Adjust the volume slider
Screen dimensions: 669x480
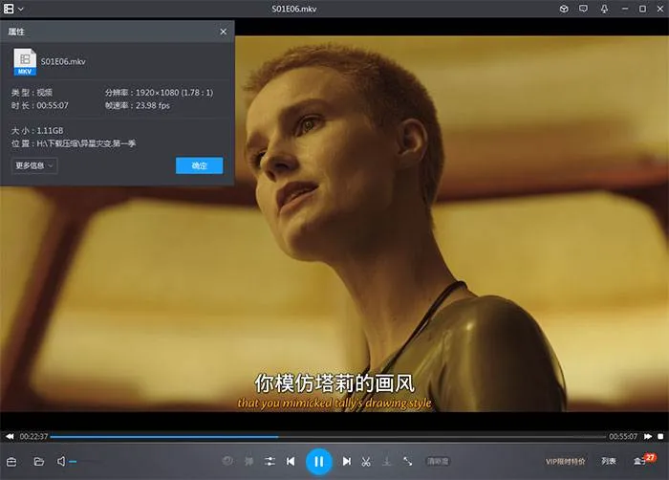[x=85, y=462]
